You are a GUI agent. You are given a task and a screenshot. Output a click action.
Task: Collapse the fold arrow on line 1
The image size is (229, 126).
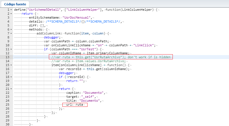click(11, 10)
